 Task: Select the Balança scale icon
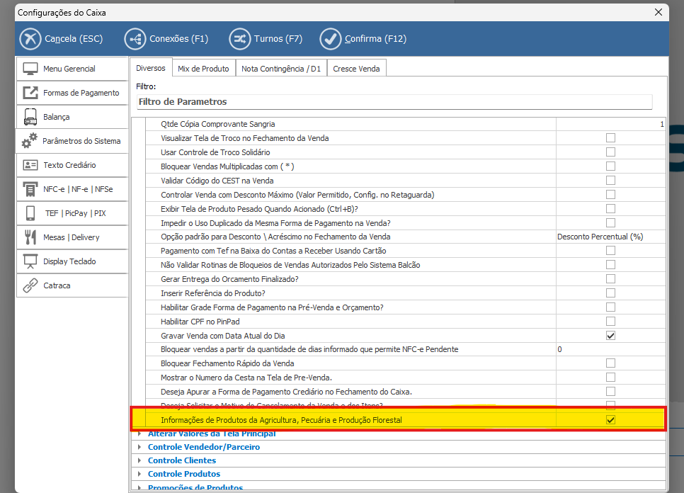click(30, 117)
